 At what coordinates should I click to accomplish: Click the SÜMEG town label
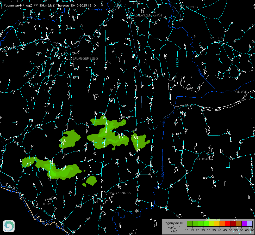[192, 7]
